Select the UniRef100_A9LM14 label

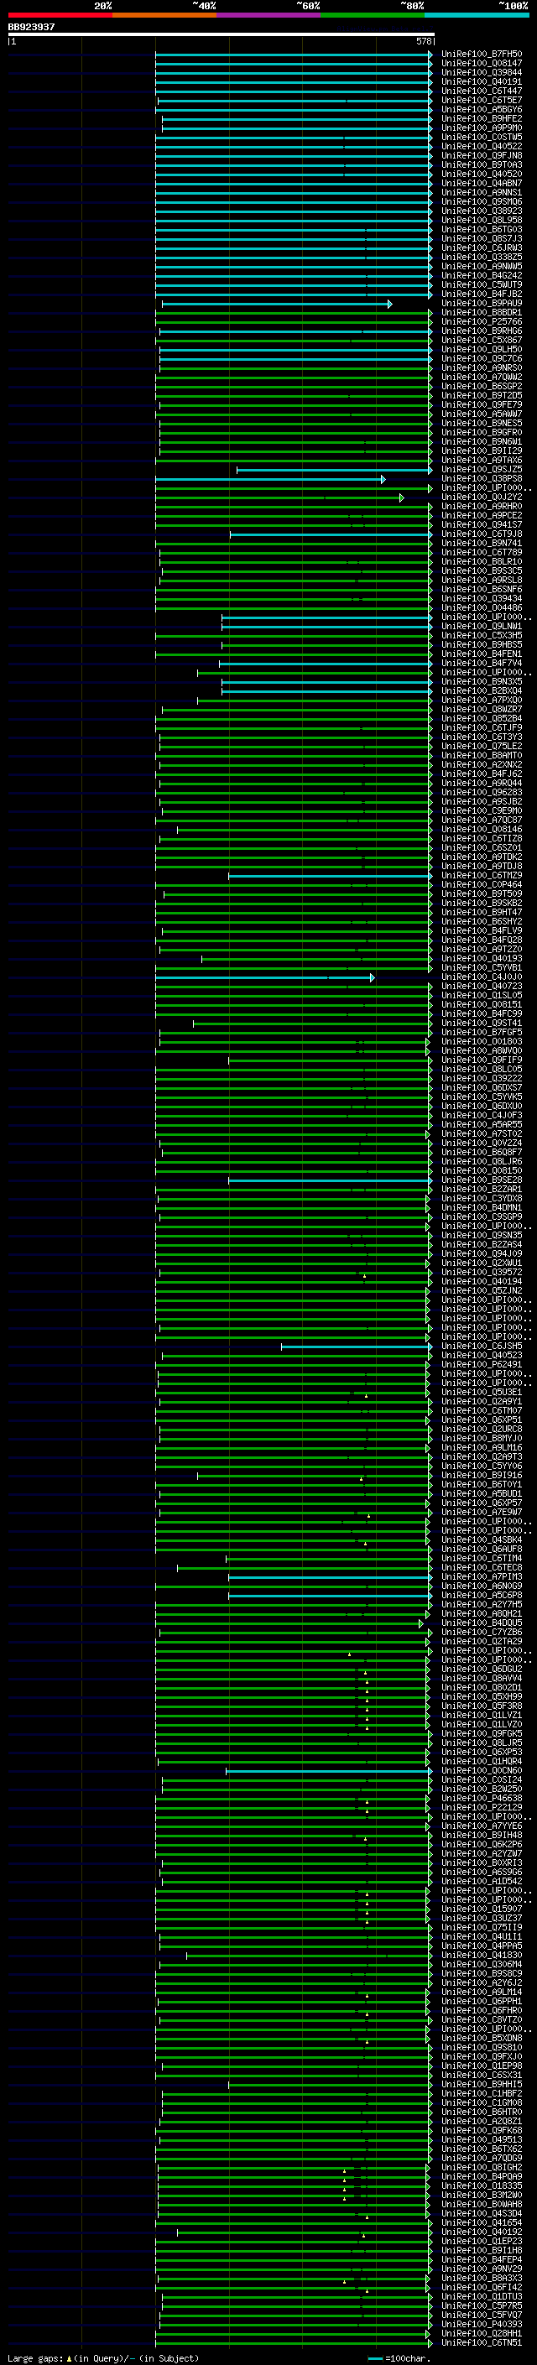482,1993
